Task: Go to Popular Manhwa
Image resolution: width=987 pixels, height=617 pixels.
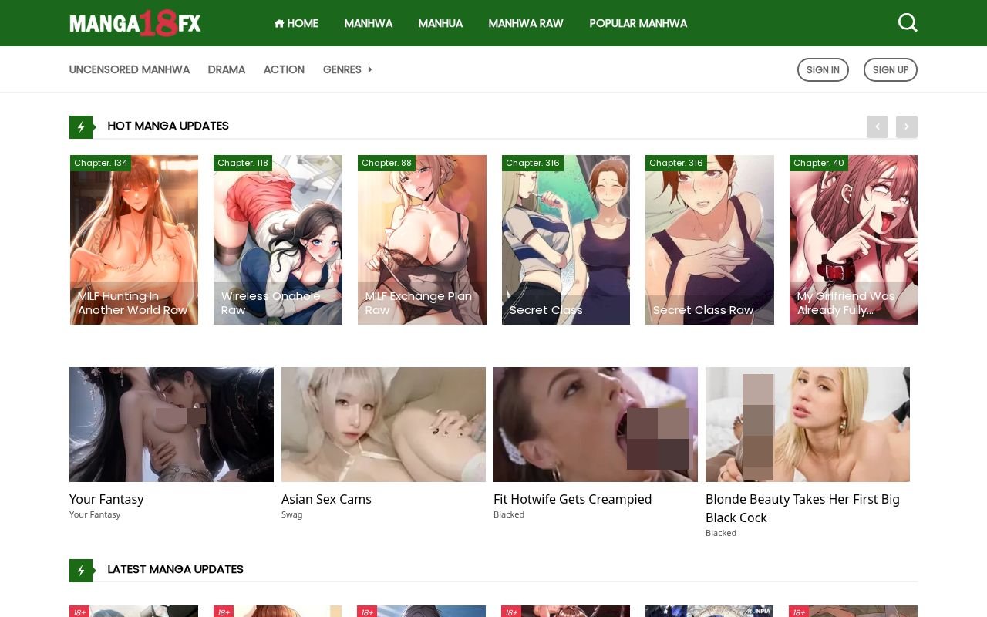Action: pos(638,23)
